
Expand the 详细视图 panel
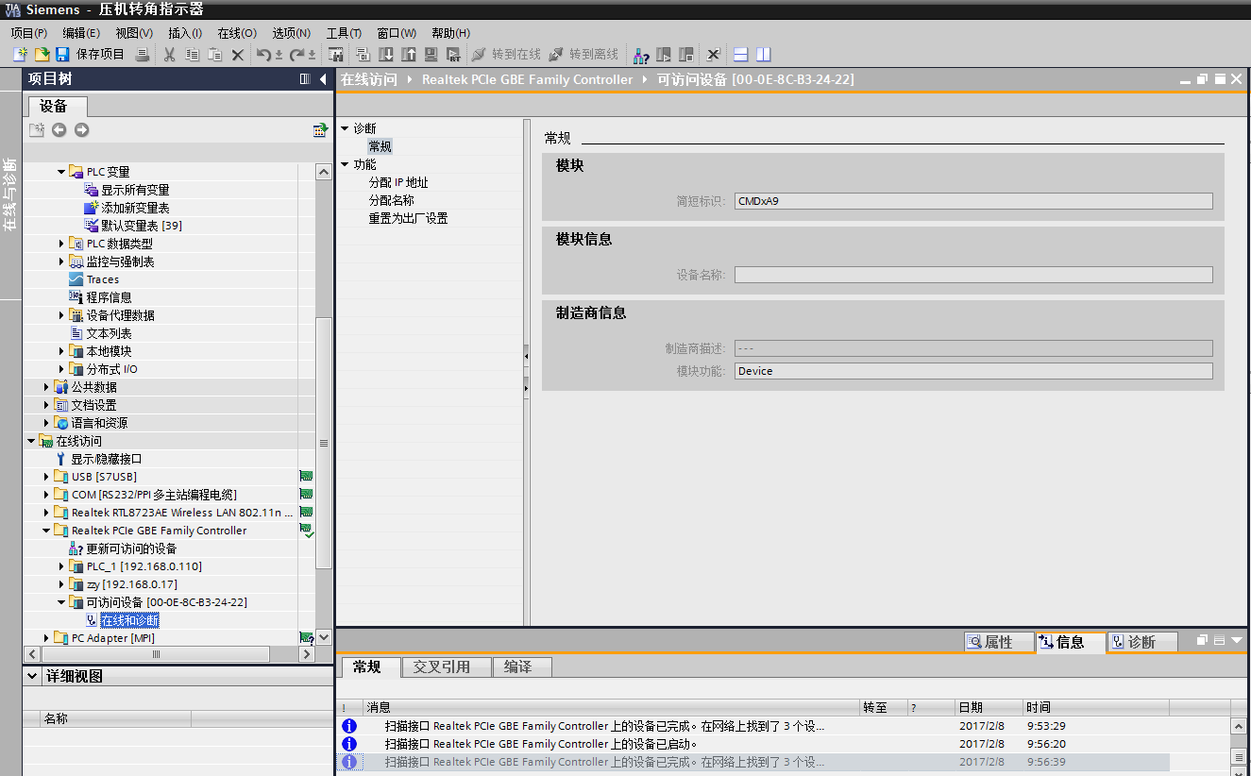[x=32, y=676]
